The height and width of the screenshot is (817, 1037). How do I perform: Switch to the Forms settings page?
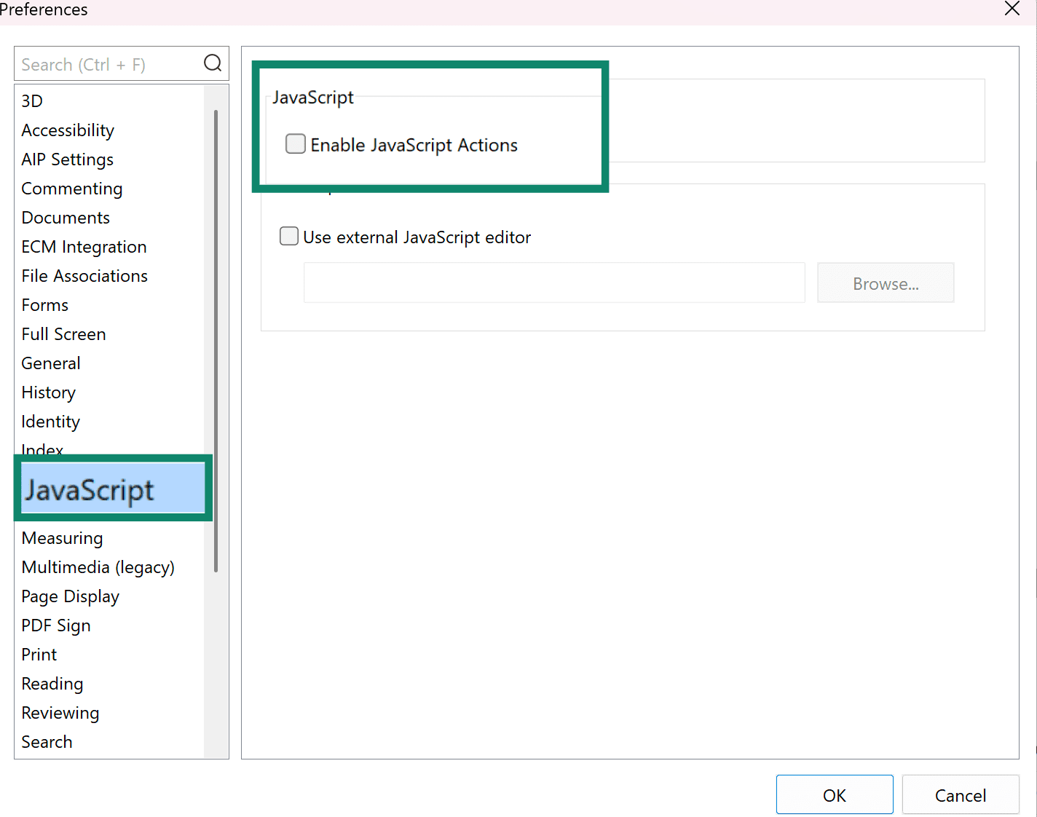44,304
